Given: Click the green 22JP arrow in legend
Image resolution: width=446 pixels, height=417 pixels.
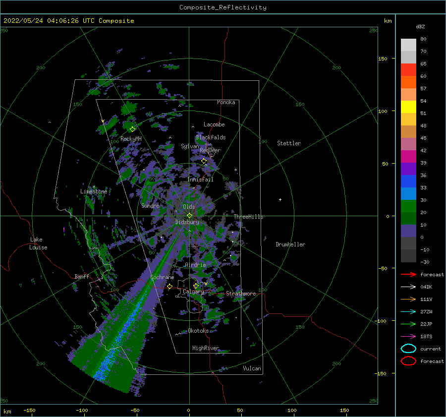Looking at the screenshot, I should [408, 324].
